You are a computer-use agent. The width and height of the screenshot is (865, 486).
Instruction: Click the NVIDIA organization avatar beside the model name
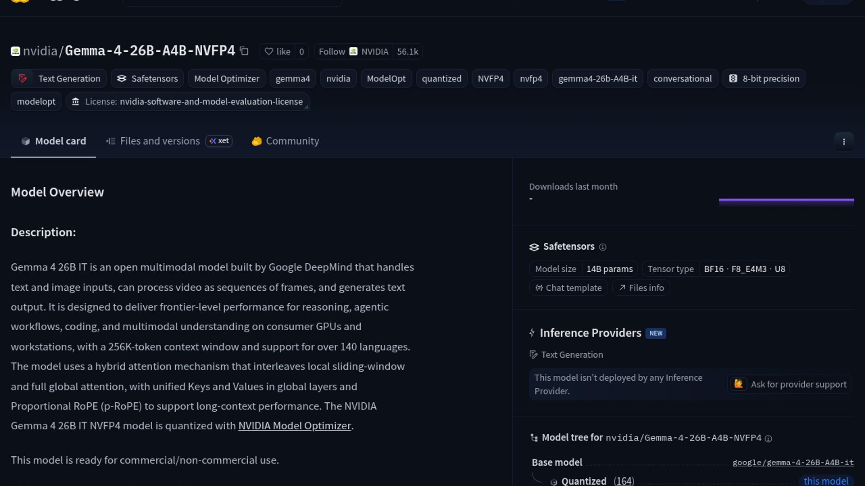15,51
